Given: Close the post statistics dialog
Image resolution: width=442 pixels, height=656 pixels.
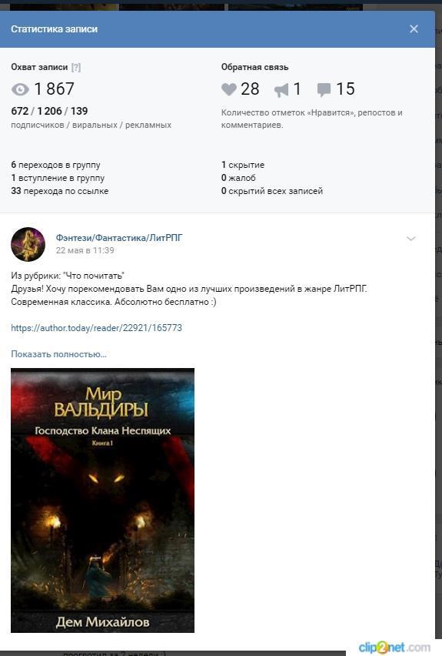Looking at the screenshot, I should point(414,28).
